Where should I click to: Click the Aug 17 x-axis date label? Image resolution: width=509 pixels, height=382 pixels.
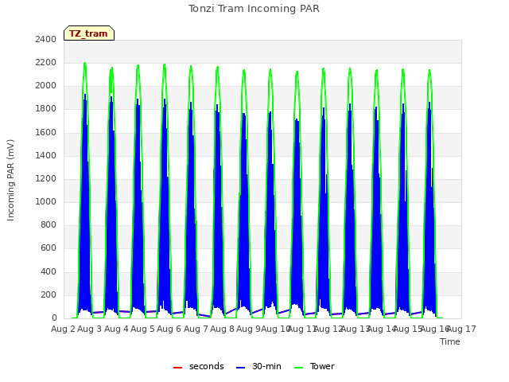[x=461, y=329]
